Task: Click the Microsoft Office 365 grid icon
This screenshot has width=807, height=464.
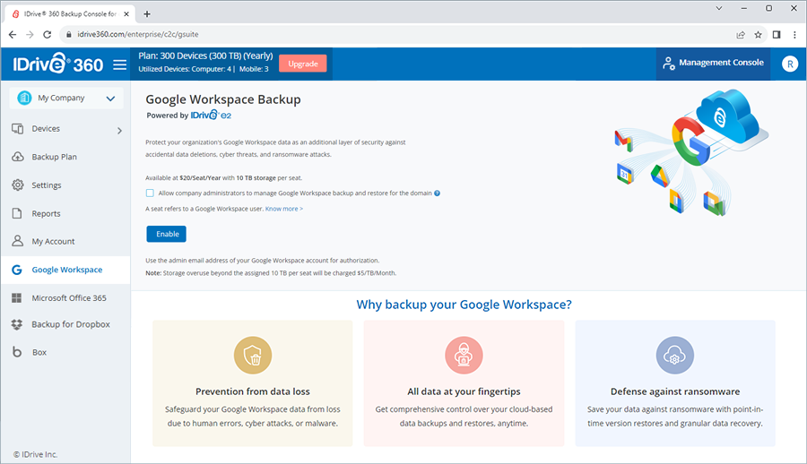Action: (x=17, y=298)
